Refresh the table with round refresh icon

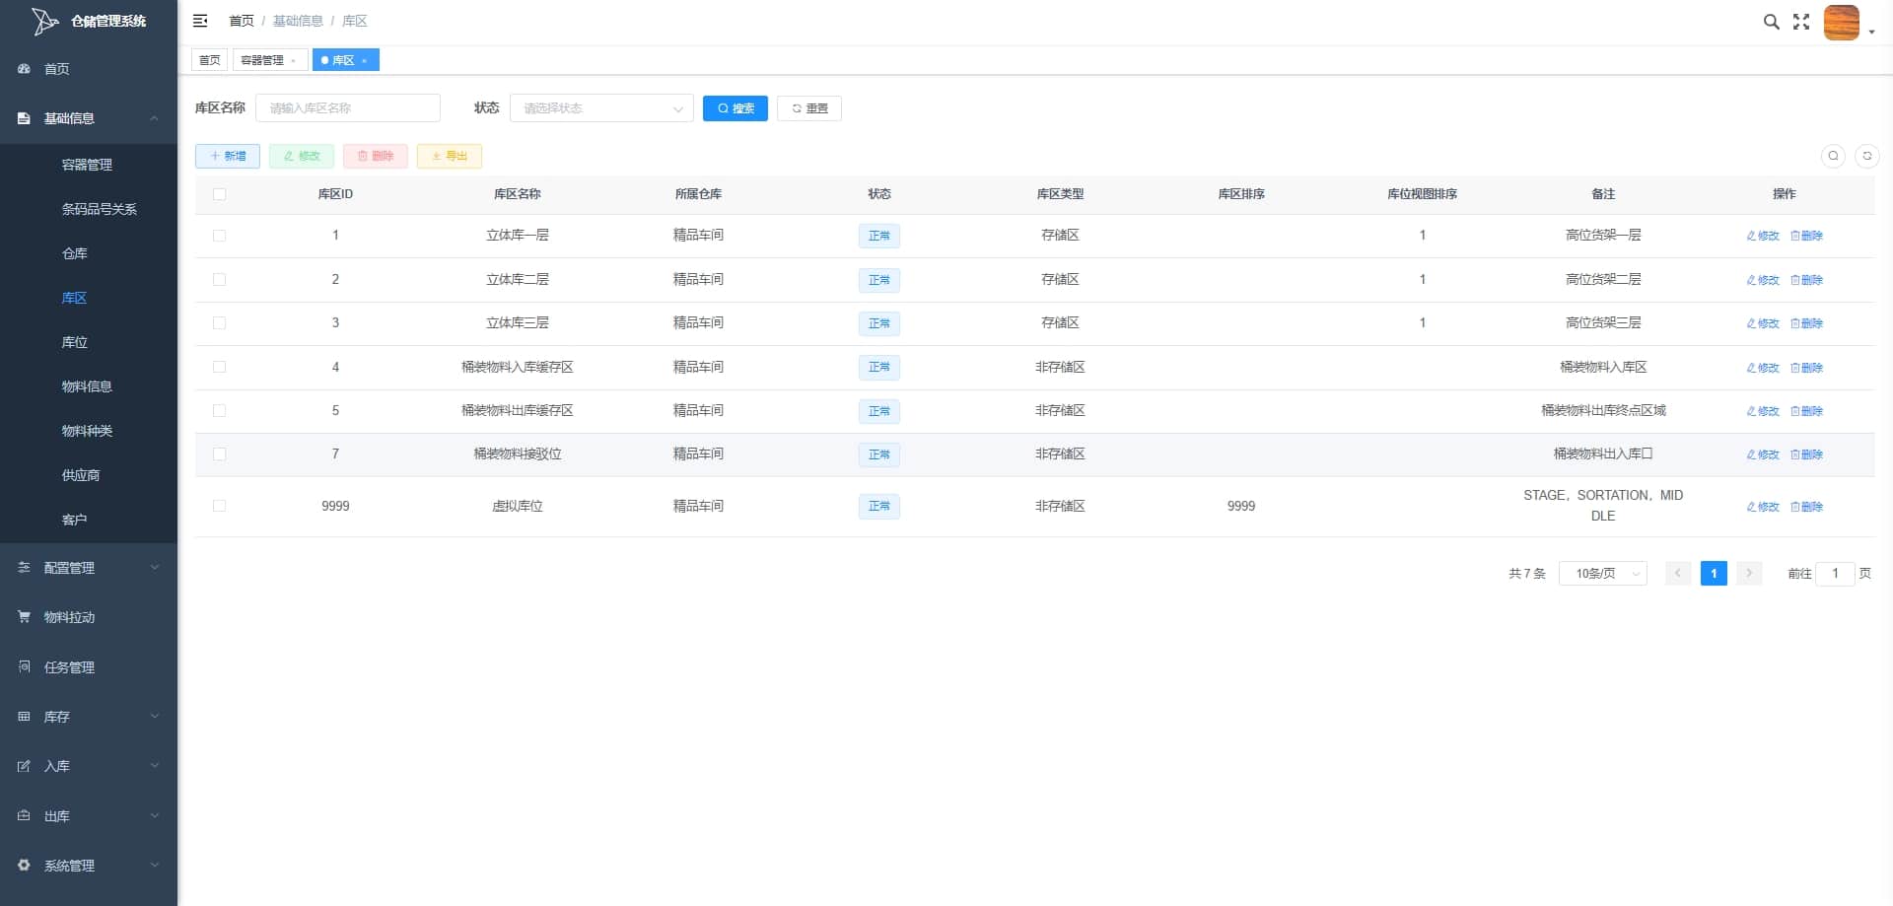coord(1867,156)
